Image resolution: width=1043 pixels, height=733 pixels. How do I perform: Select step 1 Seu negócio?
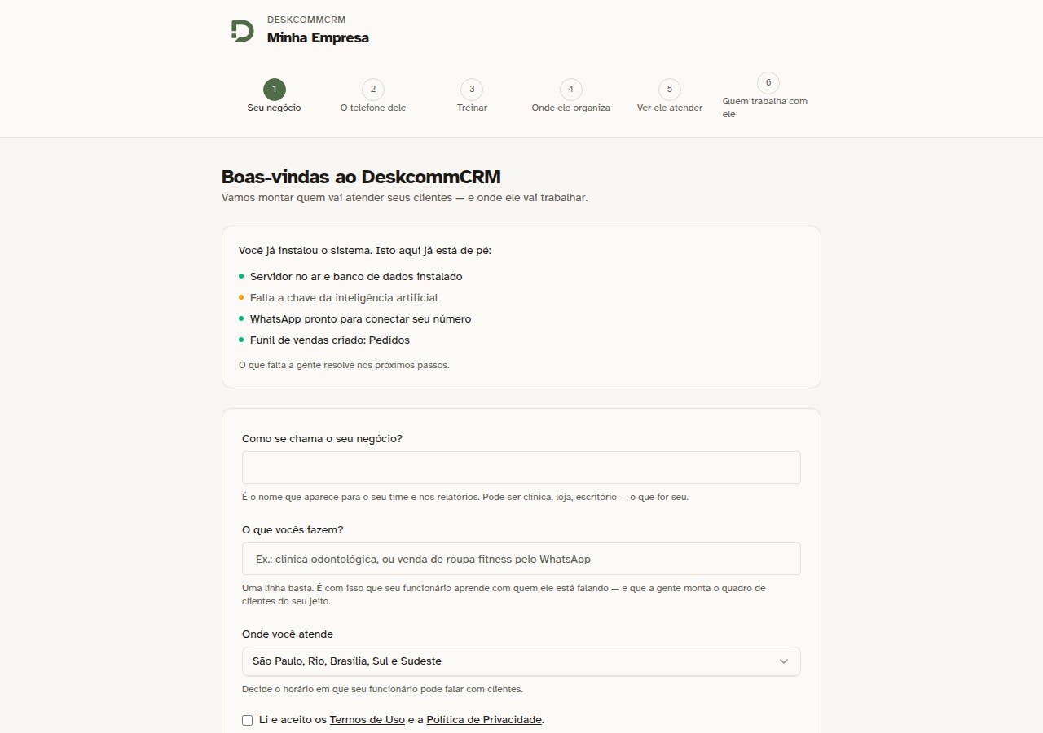coord(275,96)
